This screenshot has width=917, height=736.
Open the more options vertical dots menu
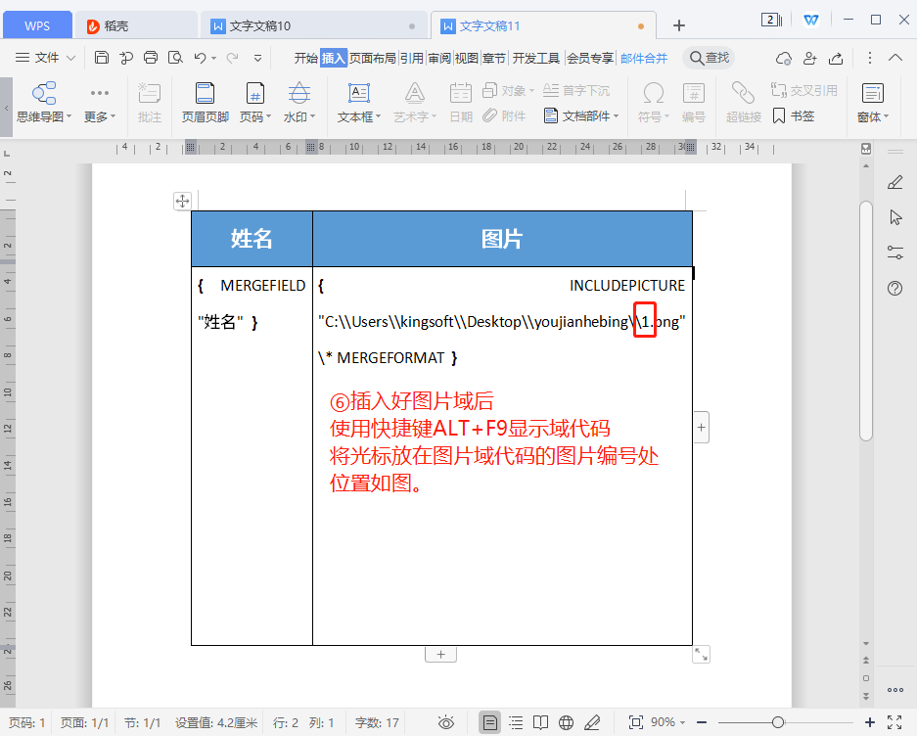pos(870,58)
